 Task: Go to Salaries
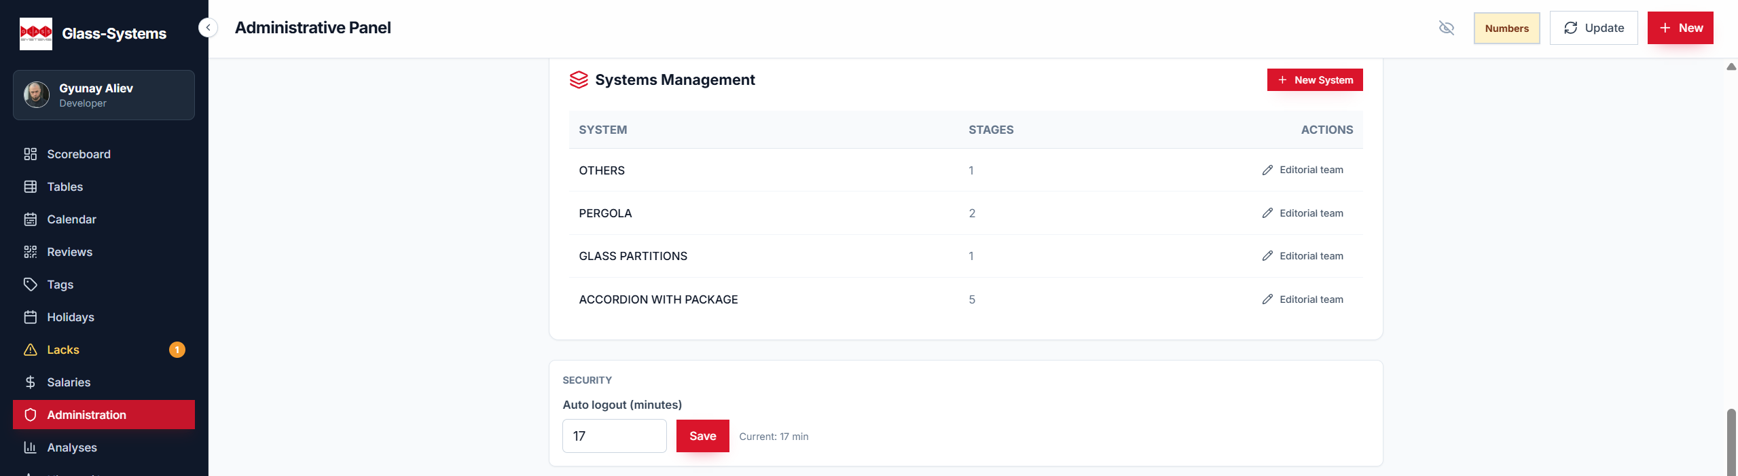[104, 382]
